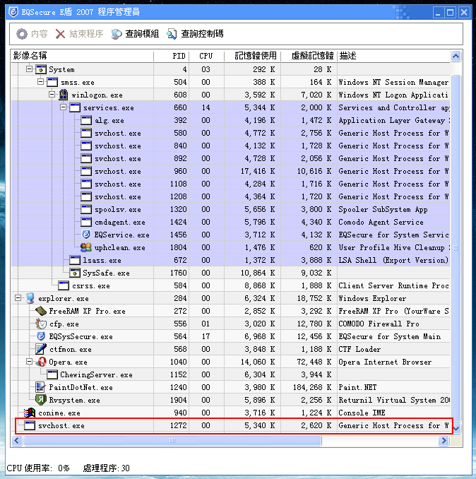This screenshot has height=479, width=476.
Task: Select the explorer.exe computer icon
Action: (x=30, y=298)
